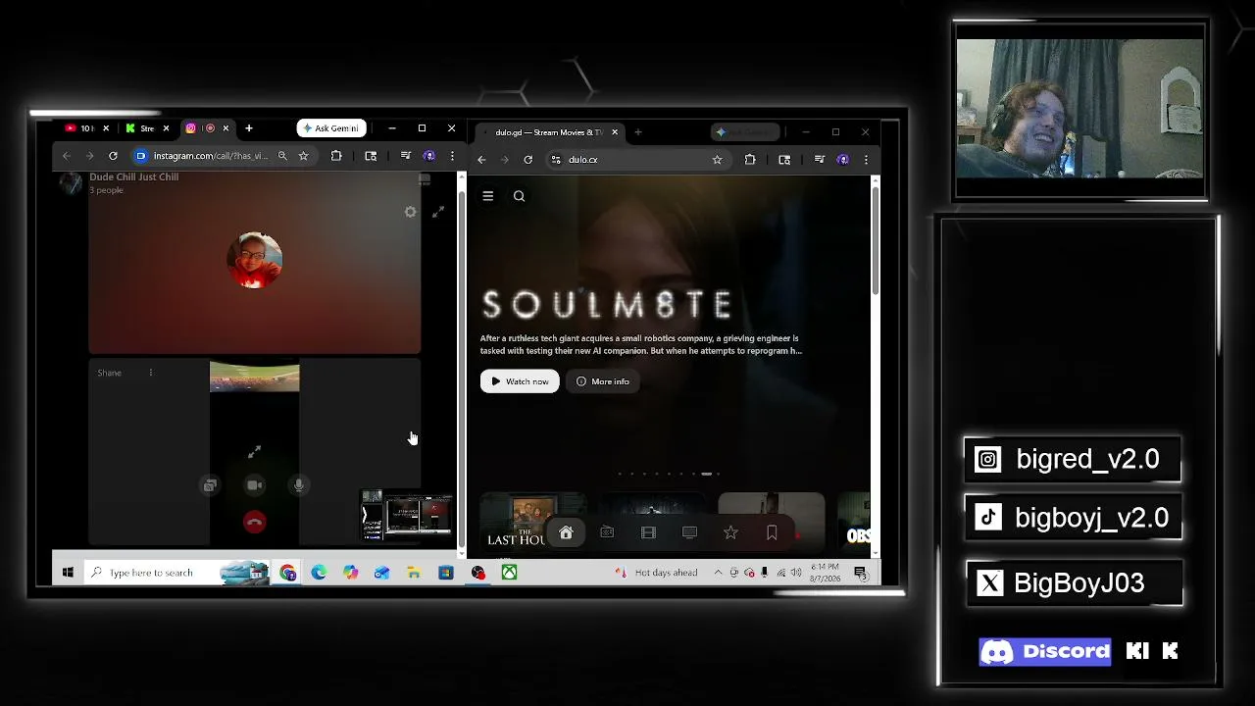Expand the self-view video in the call
This screenshot has width=1255, height=706.
255,451
